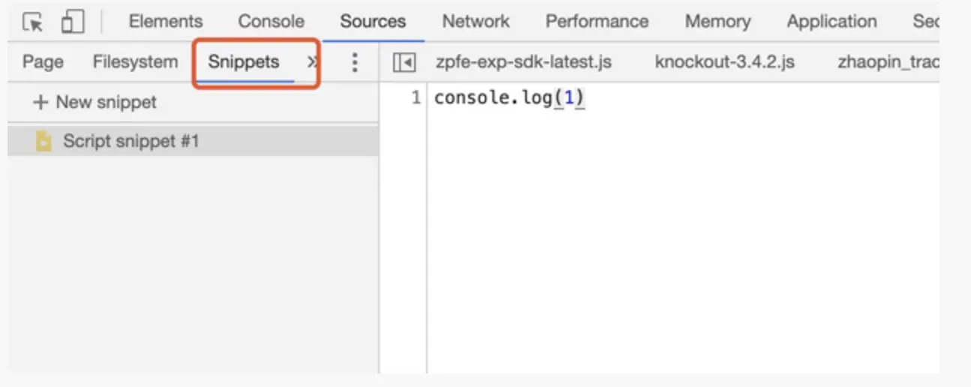Open the zpfe-exp-sdk-latest.js file tab

click(x=524, y=61)
